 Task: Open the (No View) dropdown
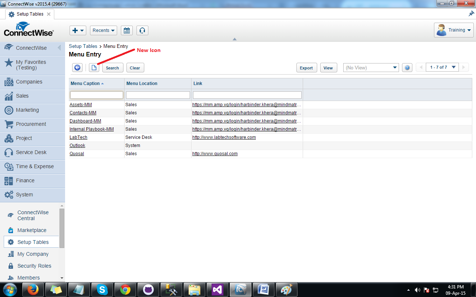[x=371, y=68]
